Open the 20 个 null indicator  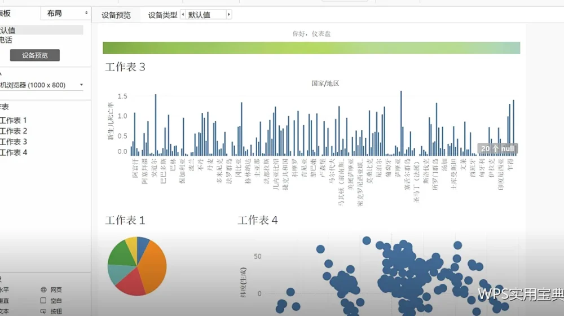[x=497, y=148]
